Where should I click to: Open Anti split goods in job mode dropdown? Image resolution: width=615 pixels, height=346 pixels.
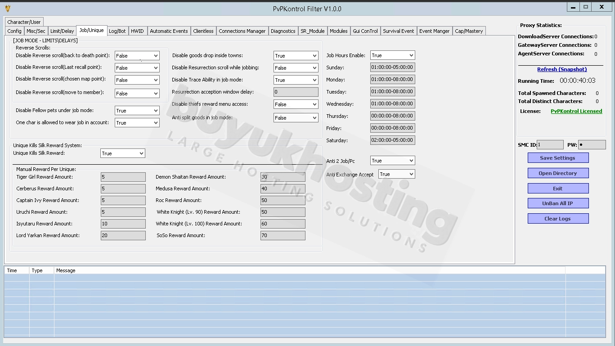(x=296, y=118)
